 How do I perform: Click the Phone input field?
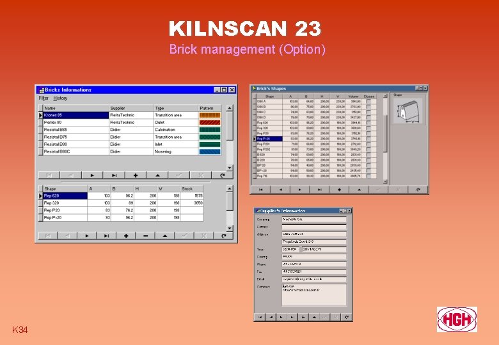coord(314,264)
